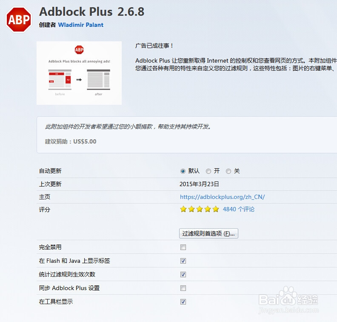Open 过滤规则首选项 (F)... button
Screen dimensions: 337x322
point(208,233)
